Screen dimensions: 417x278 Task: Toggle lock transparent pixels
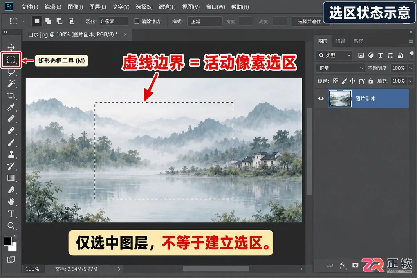(336, 81)
